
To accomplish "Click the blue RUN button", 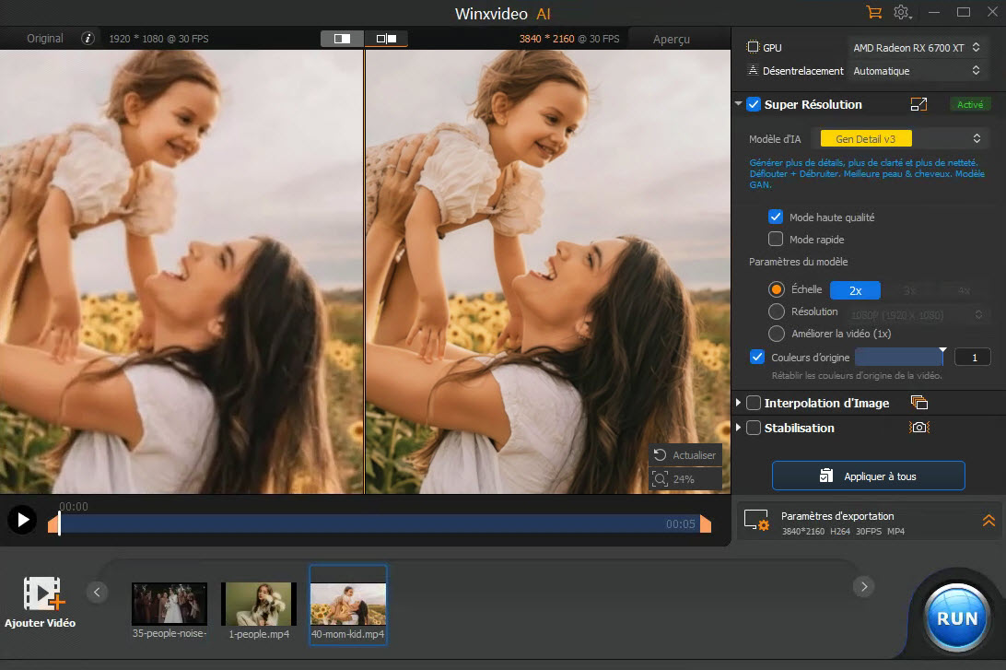I will (x=956, y=618).
